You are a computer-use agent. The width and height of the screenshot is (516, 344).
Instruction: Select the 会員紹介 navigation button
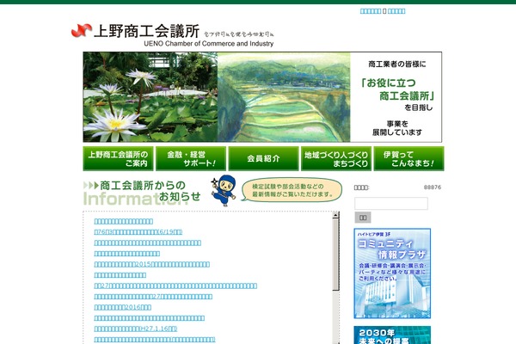tap(264, 158)
